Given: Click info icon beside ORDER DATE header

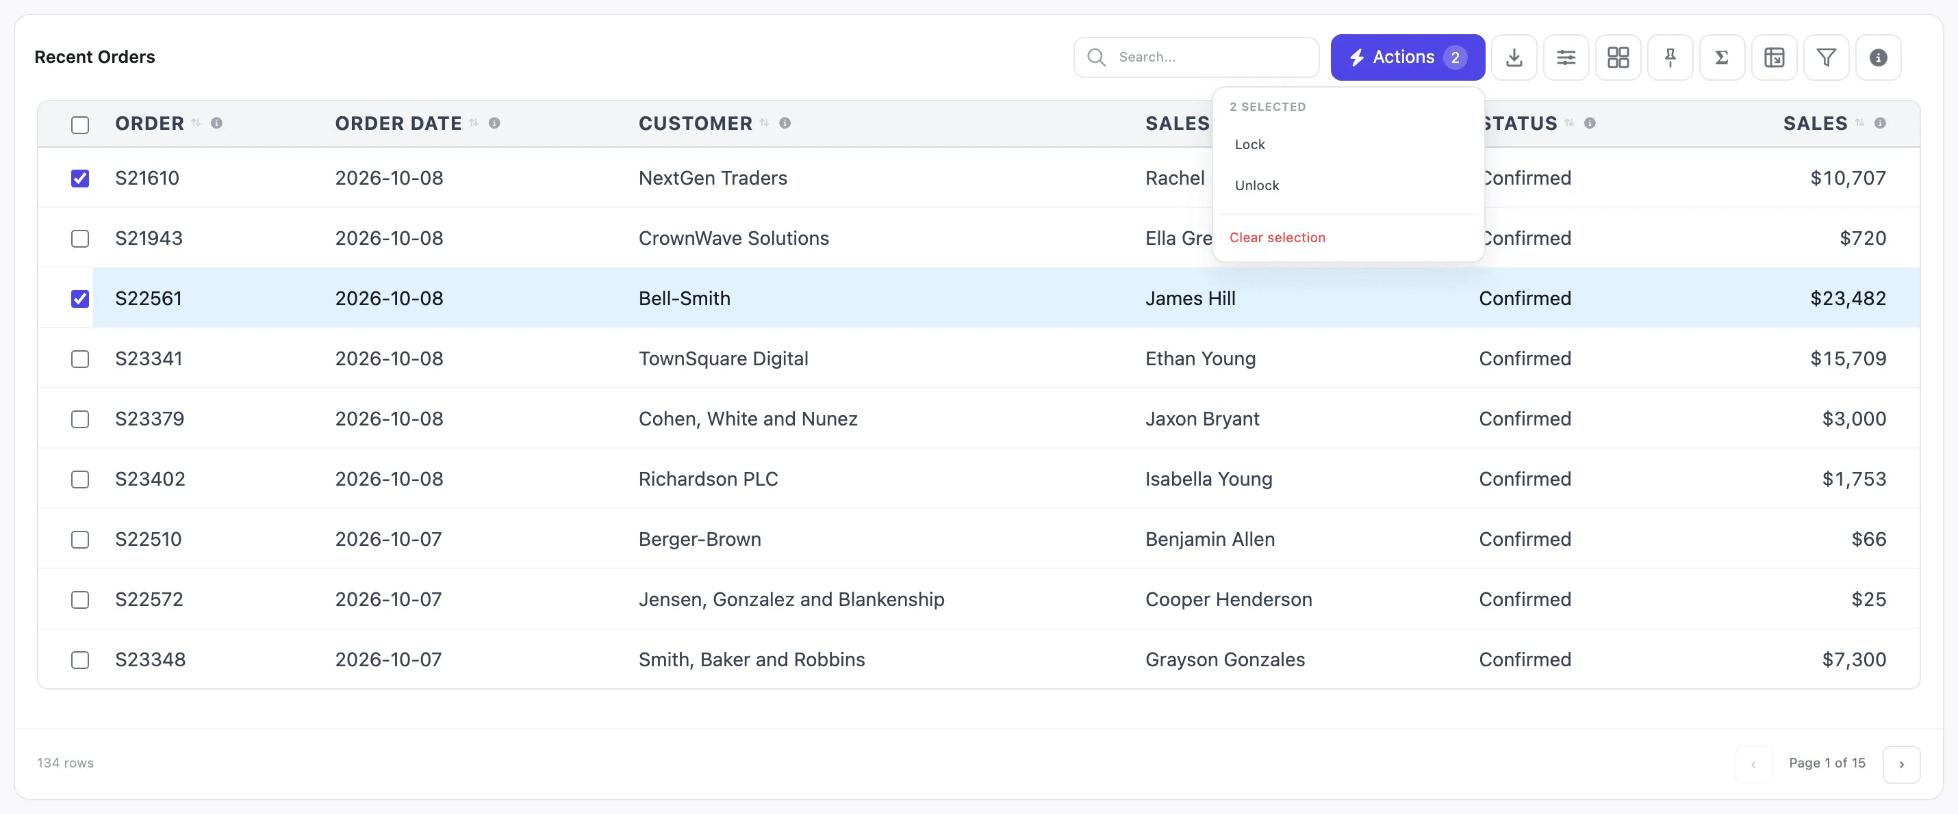Looking at the screenshot, I should [x=494, y=123].
